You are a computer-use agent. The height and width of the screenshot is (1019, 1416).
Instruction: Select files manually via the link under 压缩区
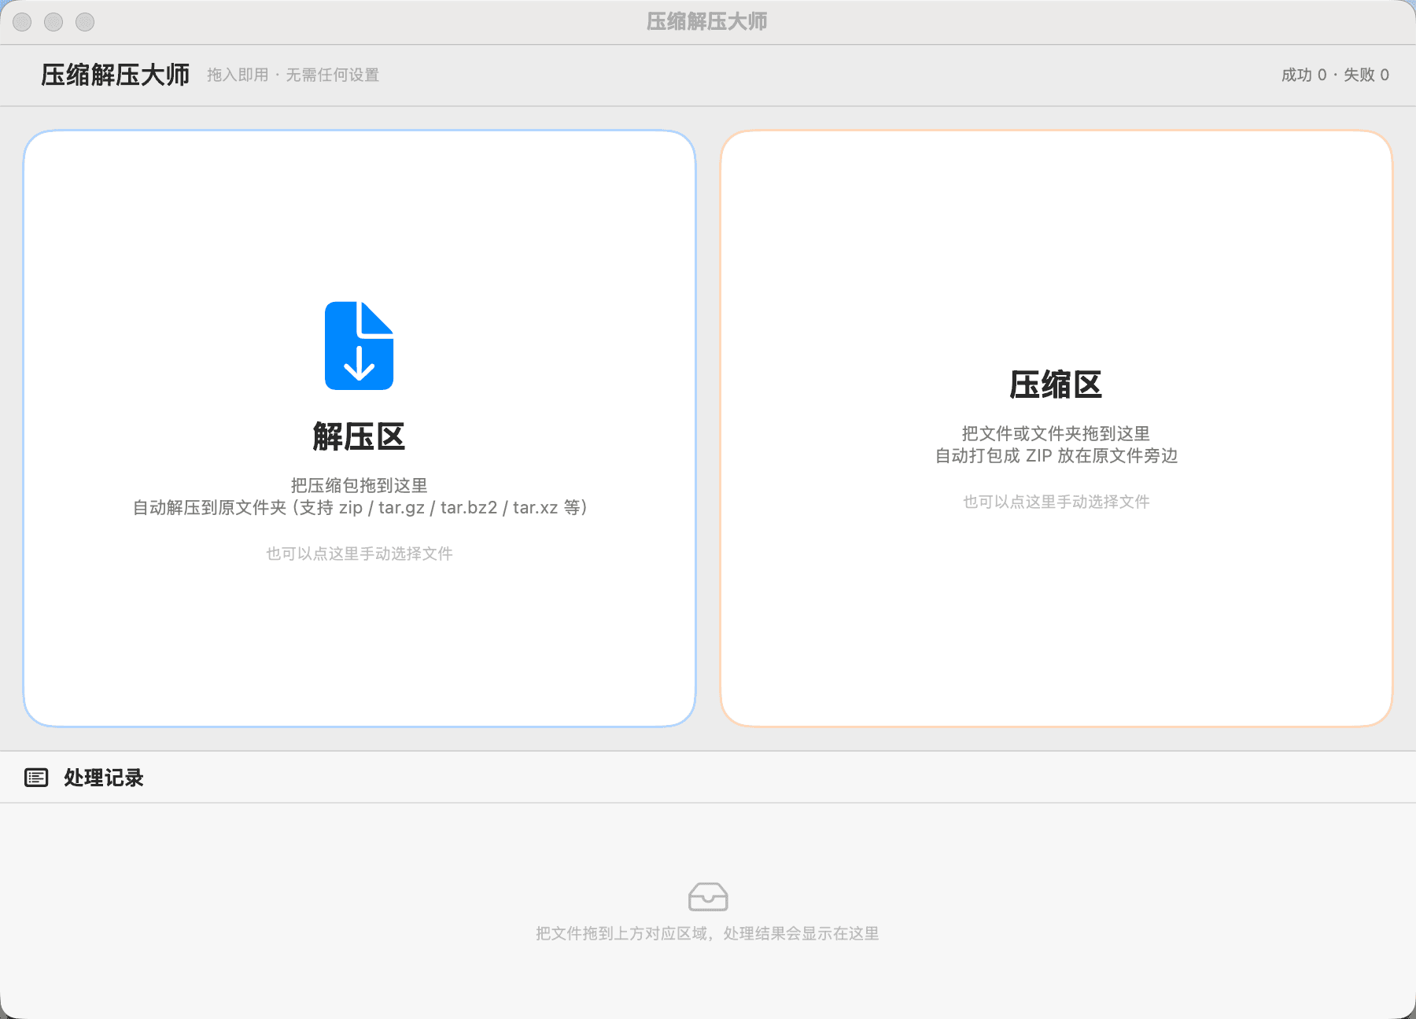1056,502
